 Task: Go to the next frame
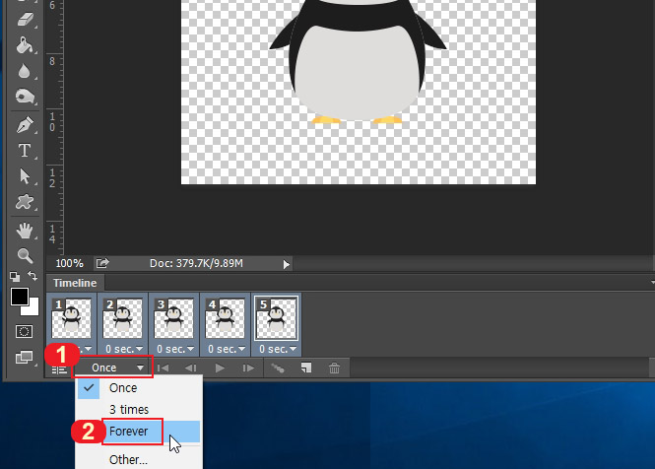[248, 368]
